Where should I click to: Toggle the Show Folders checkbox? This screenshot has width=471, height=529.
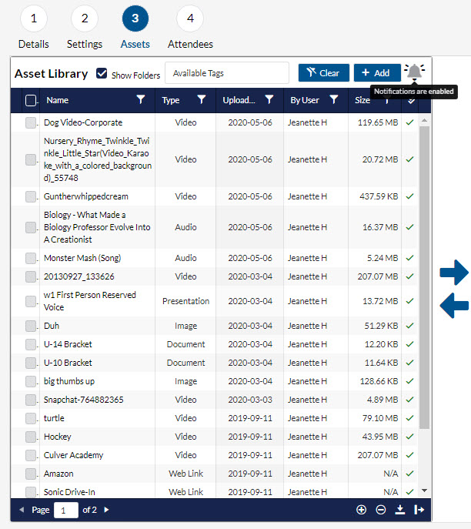102,74
